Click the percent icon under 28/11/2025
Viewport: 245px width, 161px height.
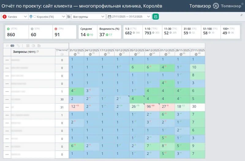181,54
